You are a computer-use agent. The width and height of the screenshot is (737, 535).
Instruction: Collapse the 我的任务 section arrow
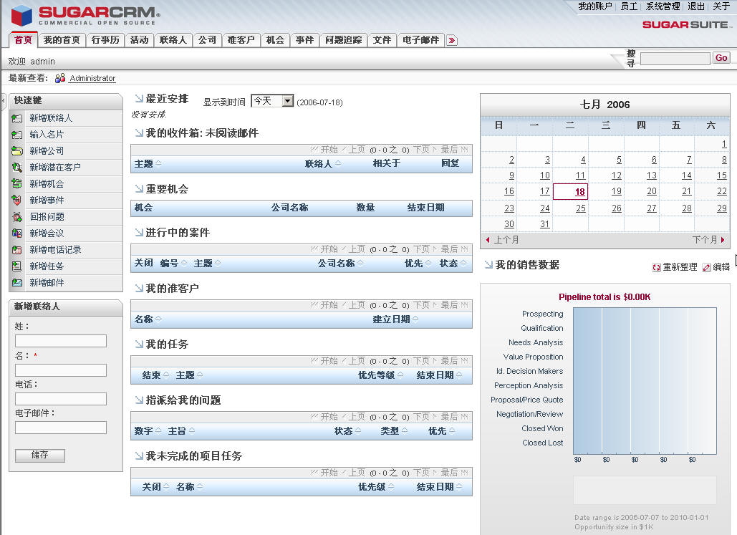pyautogui.click(x=138, y=344)
